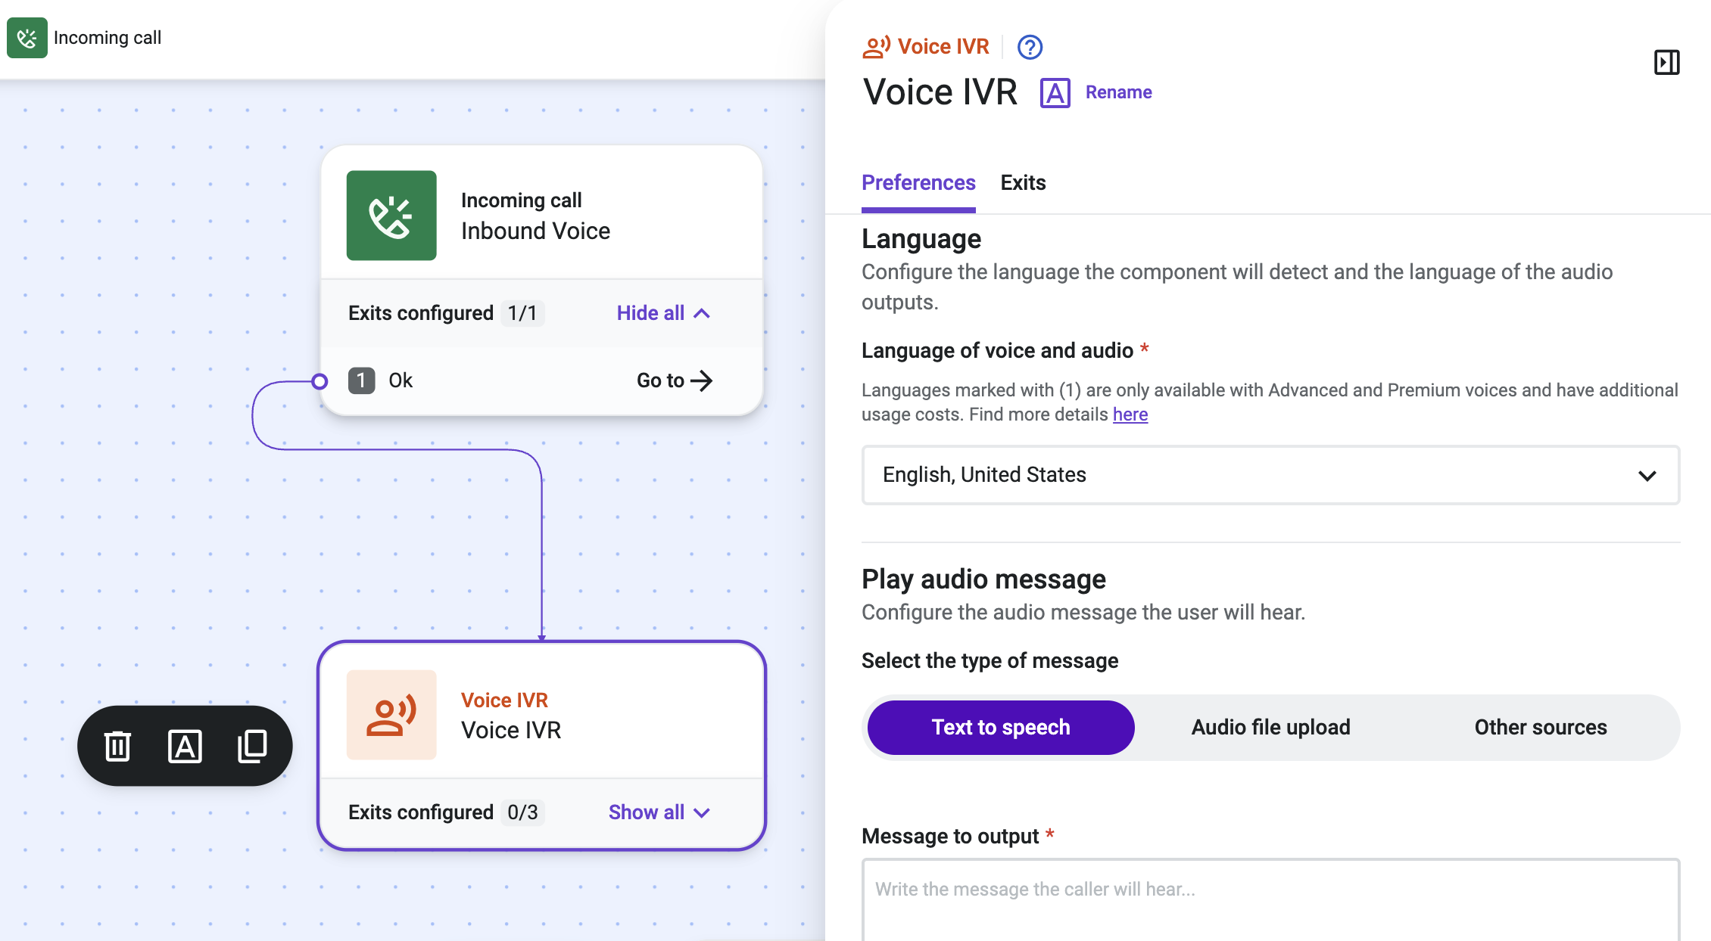Viewport: 1711px width, 941px height.
Task: Duplicate node using the copy icon
Action: [x=252, y=746]
